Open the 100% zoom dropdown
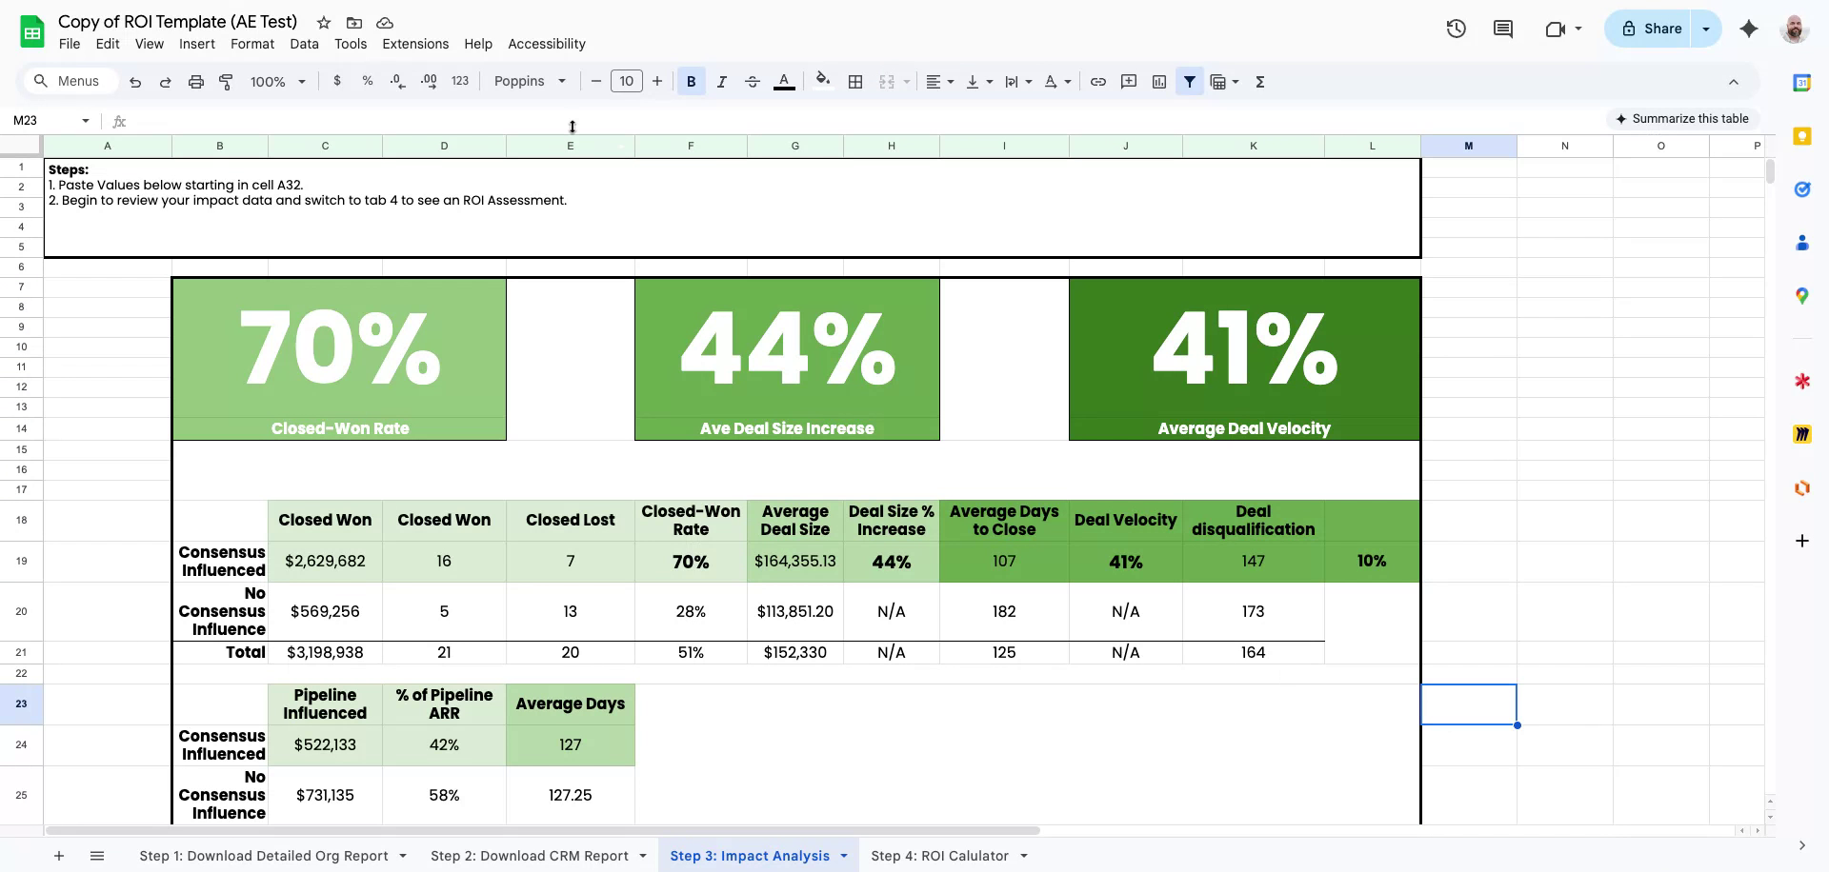Image resolution: width=1829 pixels, height=872 pixels. click(277, 82)
